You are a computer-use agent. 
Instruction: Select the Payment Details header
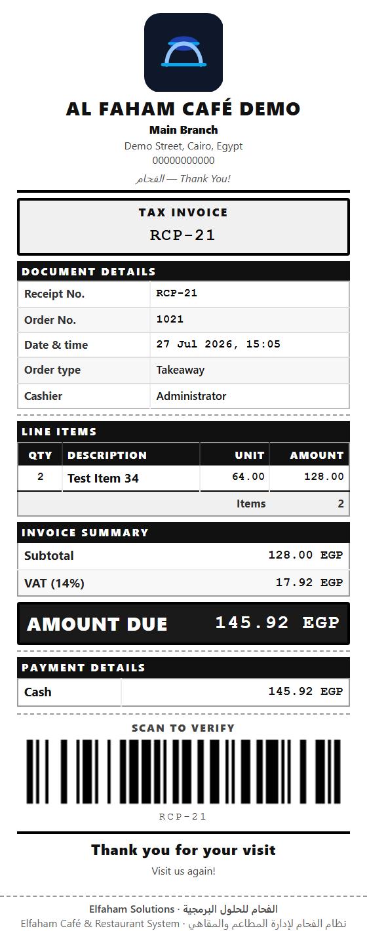(x=183, y=667)
